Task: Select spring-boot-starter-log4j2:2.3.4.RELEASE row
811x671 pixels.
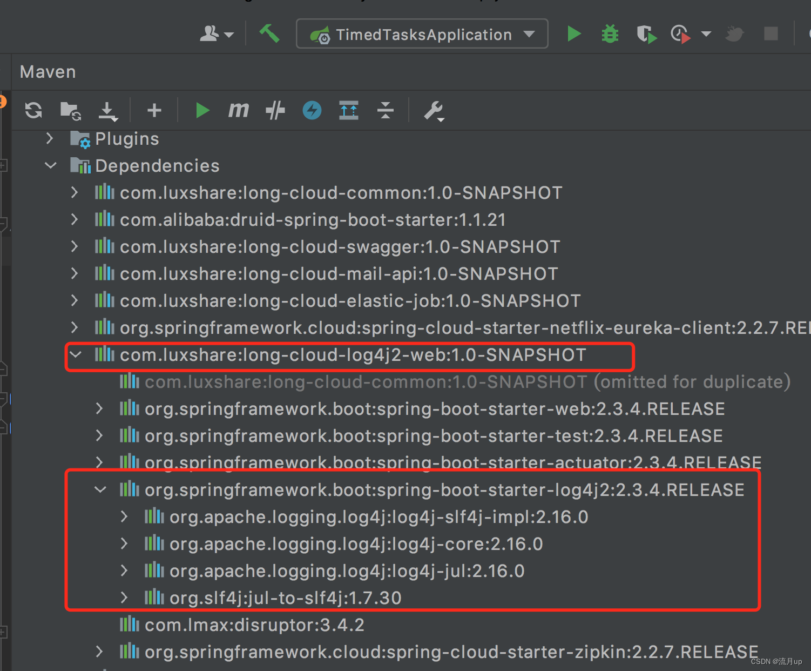Action: (411, 489)
